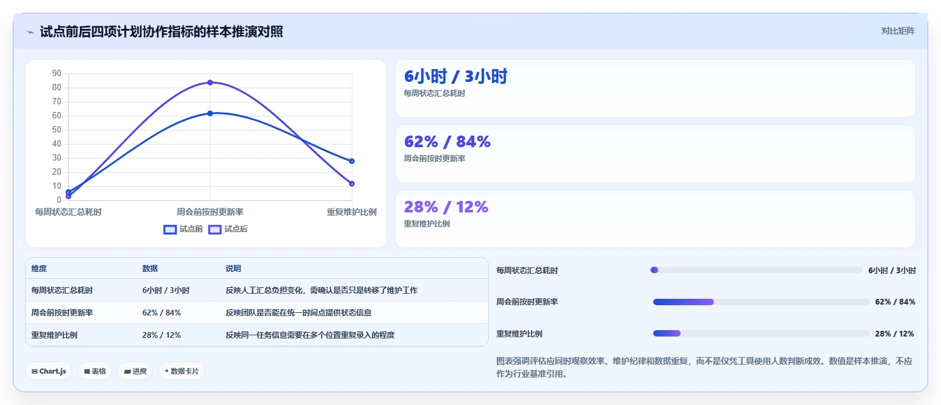Select table cell 6小时 / 3小时
The height and width of the screenshot is (405, 941).
click(x=166, y=290)
